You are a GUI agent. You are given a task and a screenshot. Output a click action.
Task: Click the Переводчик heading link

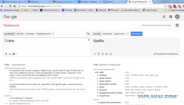(11, 25)
